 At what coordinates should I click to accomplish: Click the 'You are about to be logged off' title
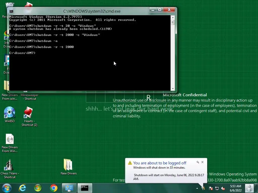coord(159,163)
